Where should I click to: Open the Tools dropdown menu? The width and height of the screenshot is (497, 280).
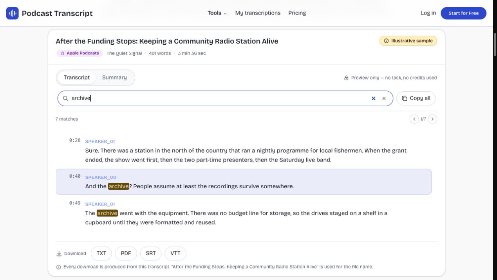(x=217, y=13)
